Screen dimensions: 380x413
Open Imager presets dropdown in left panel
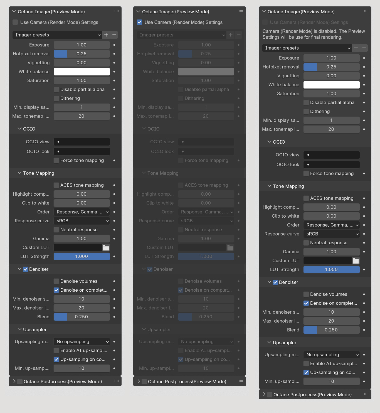[x=57, y=35]
